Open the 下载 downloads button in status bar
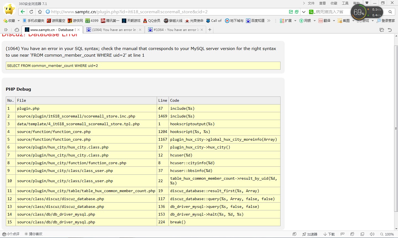Screen dimensions: 398x238 coord(329,234)
